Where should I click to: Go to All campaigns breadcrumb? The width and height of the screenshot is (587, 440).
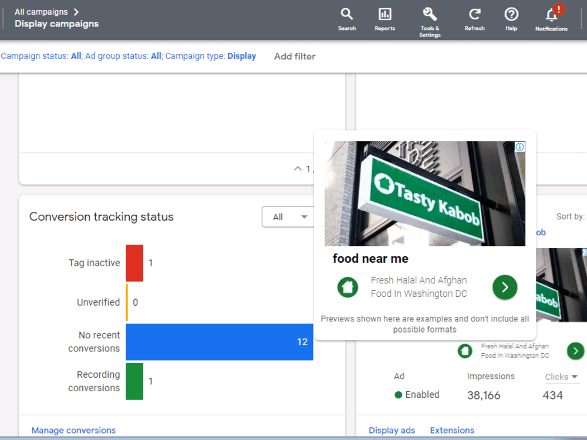click(41, 12)
